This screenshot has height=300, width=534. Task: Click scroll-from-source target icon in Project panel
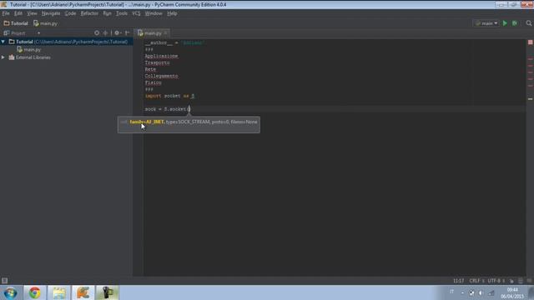pyautogui.click(x=97, y=33)
